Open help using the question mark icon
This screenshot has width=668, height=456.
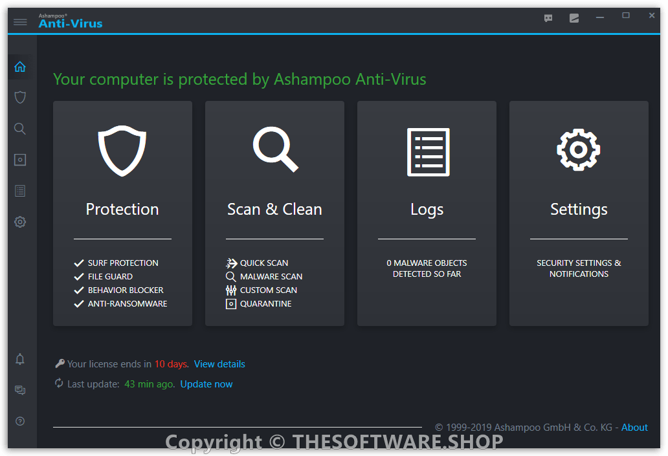[19, 421]
